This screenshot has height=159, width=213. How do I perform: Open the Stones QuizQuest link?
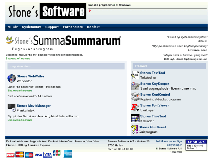152,127
